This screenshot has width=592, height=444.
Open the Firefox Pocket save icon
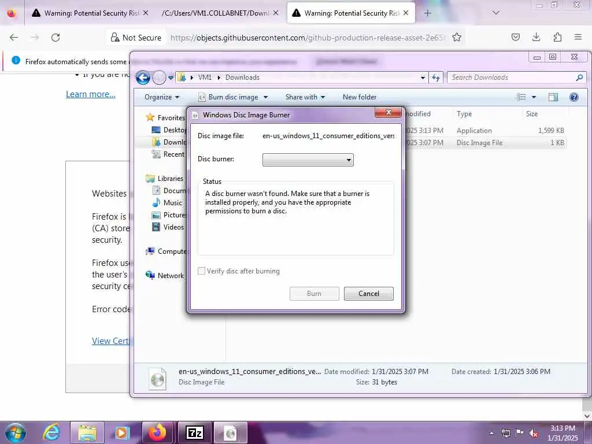tap(515, 37)
